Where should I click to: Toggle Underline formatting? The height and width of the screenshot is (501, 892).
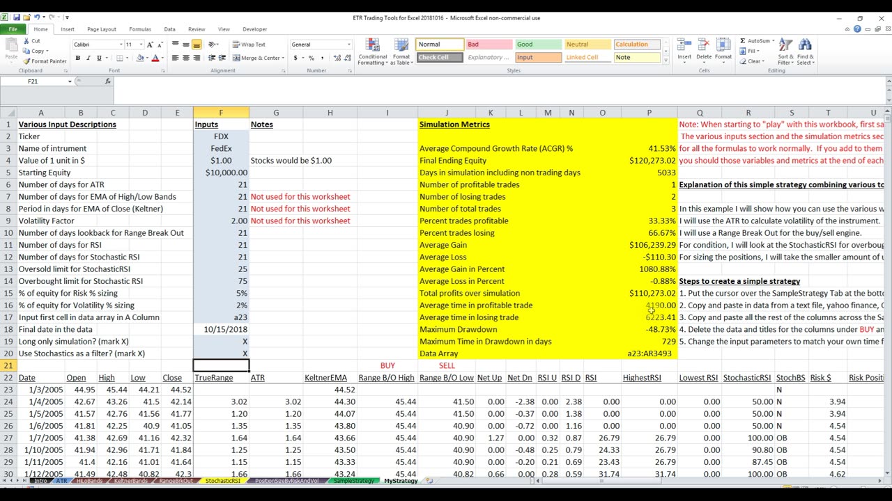[99, 58]
